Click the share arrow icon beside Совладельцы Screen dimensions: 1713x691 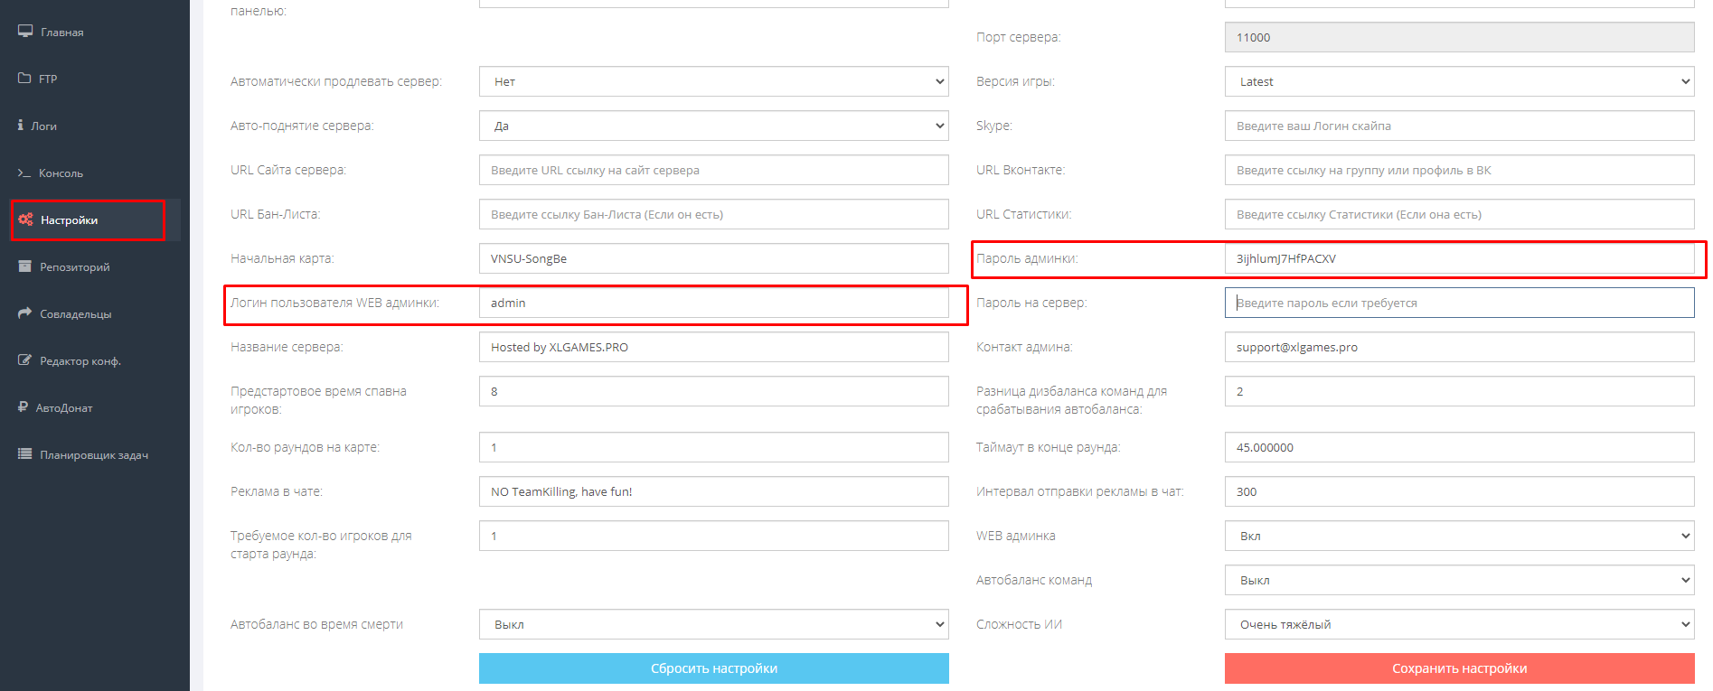point(25,313)
